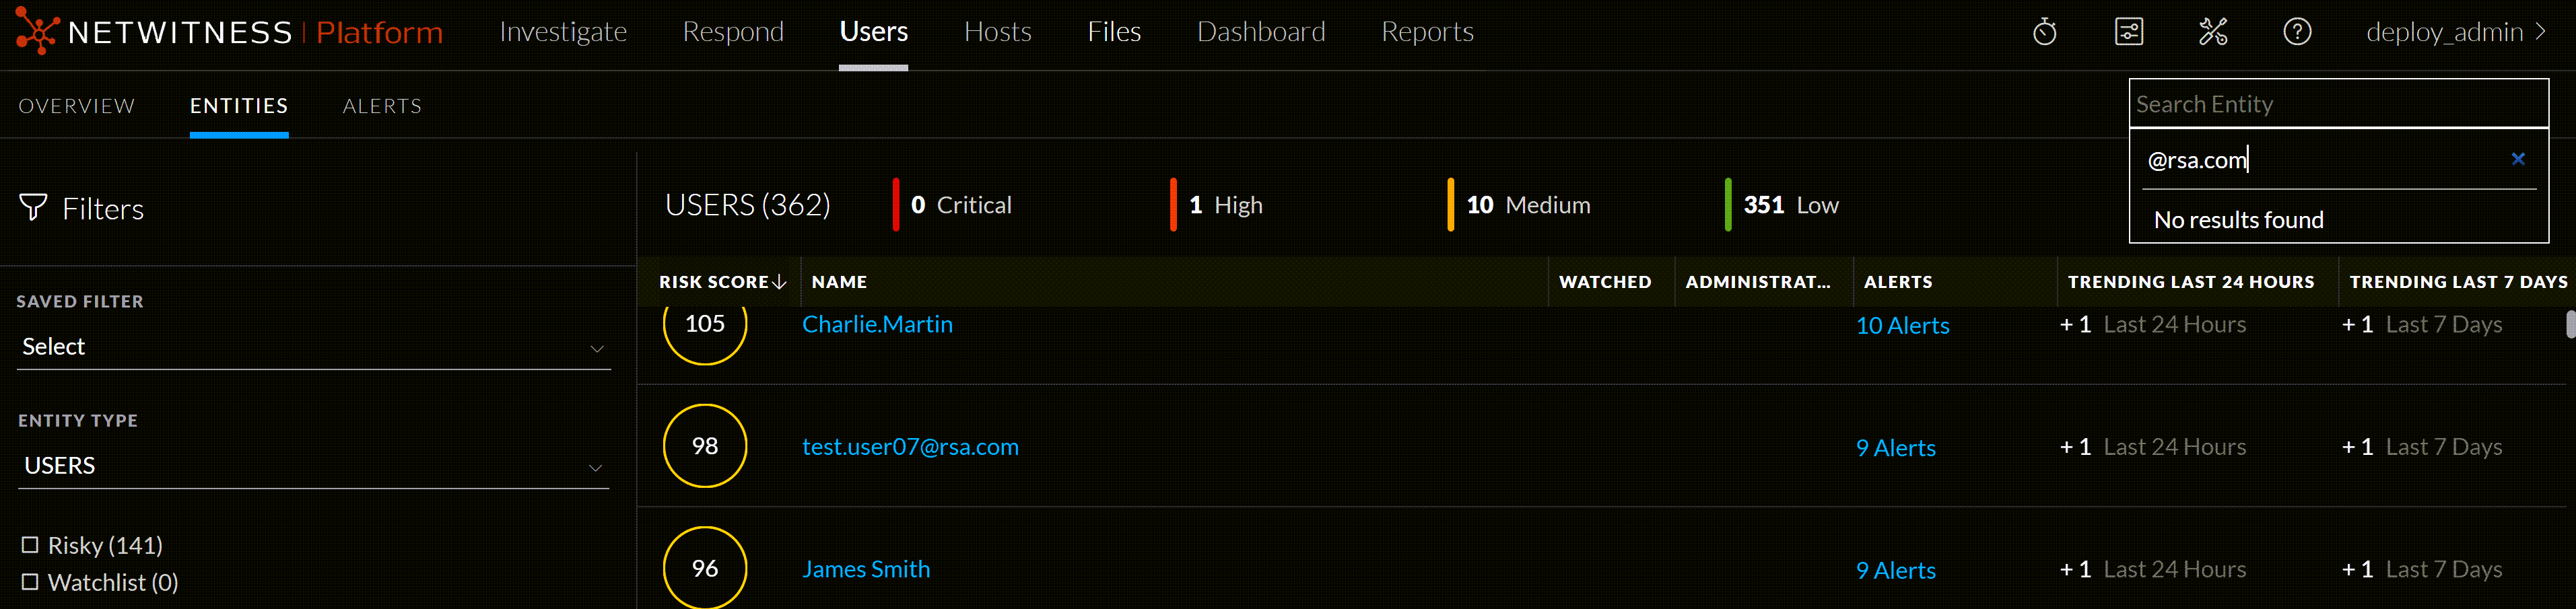Viewport: 2576px width, 609px height.
Task: Go to the Investigate menu
Action: [x=563, y=32]
